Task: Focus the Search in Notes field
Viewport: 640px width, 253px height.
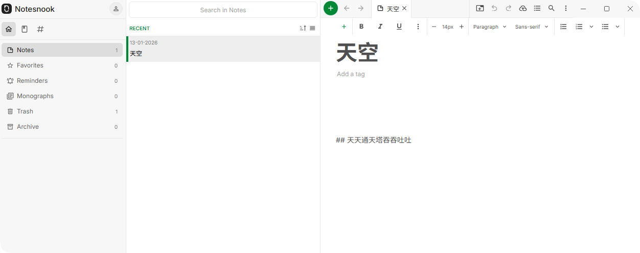Action: click(x=223, y=10)
